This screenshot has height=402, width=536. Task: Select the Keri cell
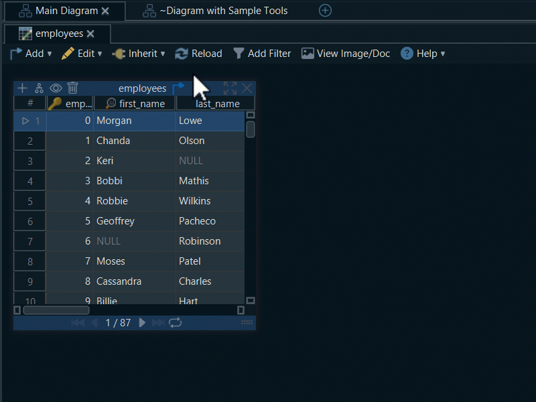coord(135,161)
